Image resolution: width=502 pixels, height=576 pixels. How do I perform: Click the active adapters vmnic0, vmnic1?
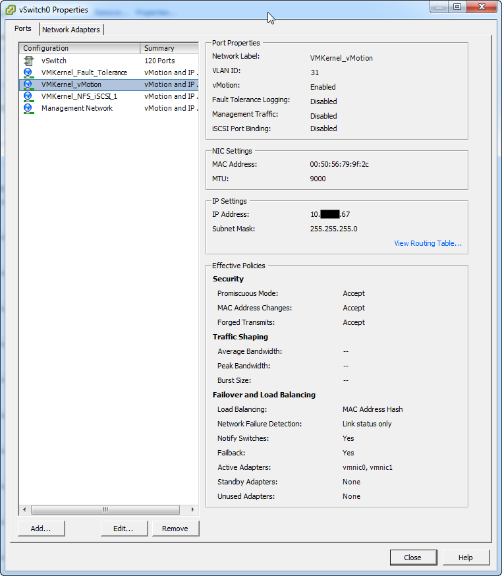pyautogui.click(x=367, y=467)
